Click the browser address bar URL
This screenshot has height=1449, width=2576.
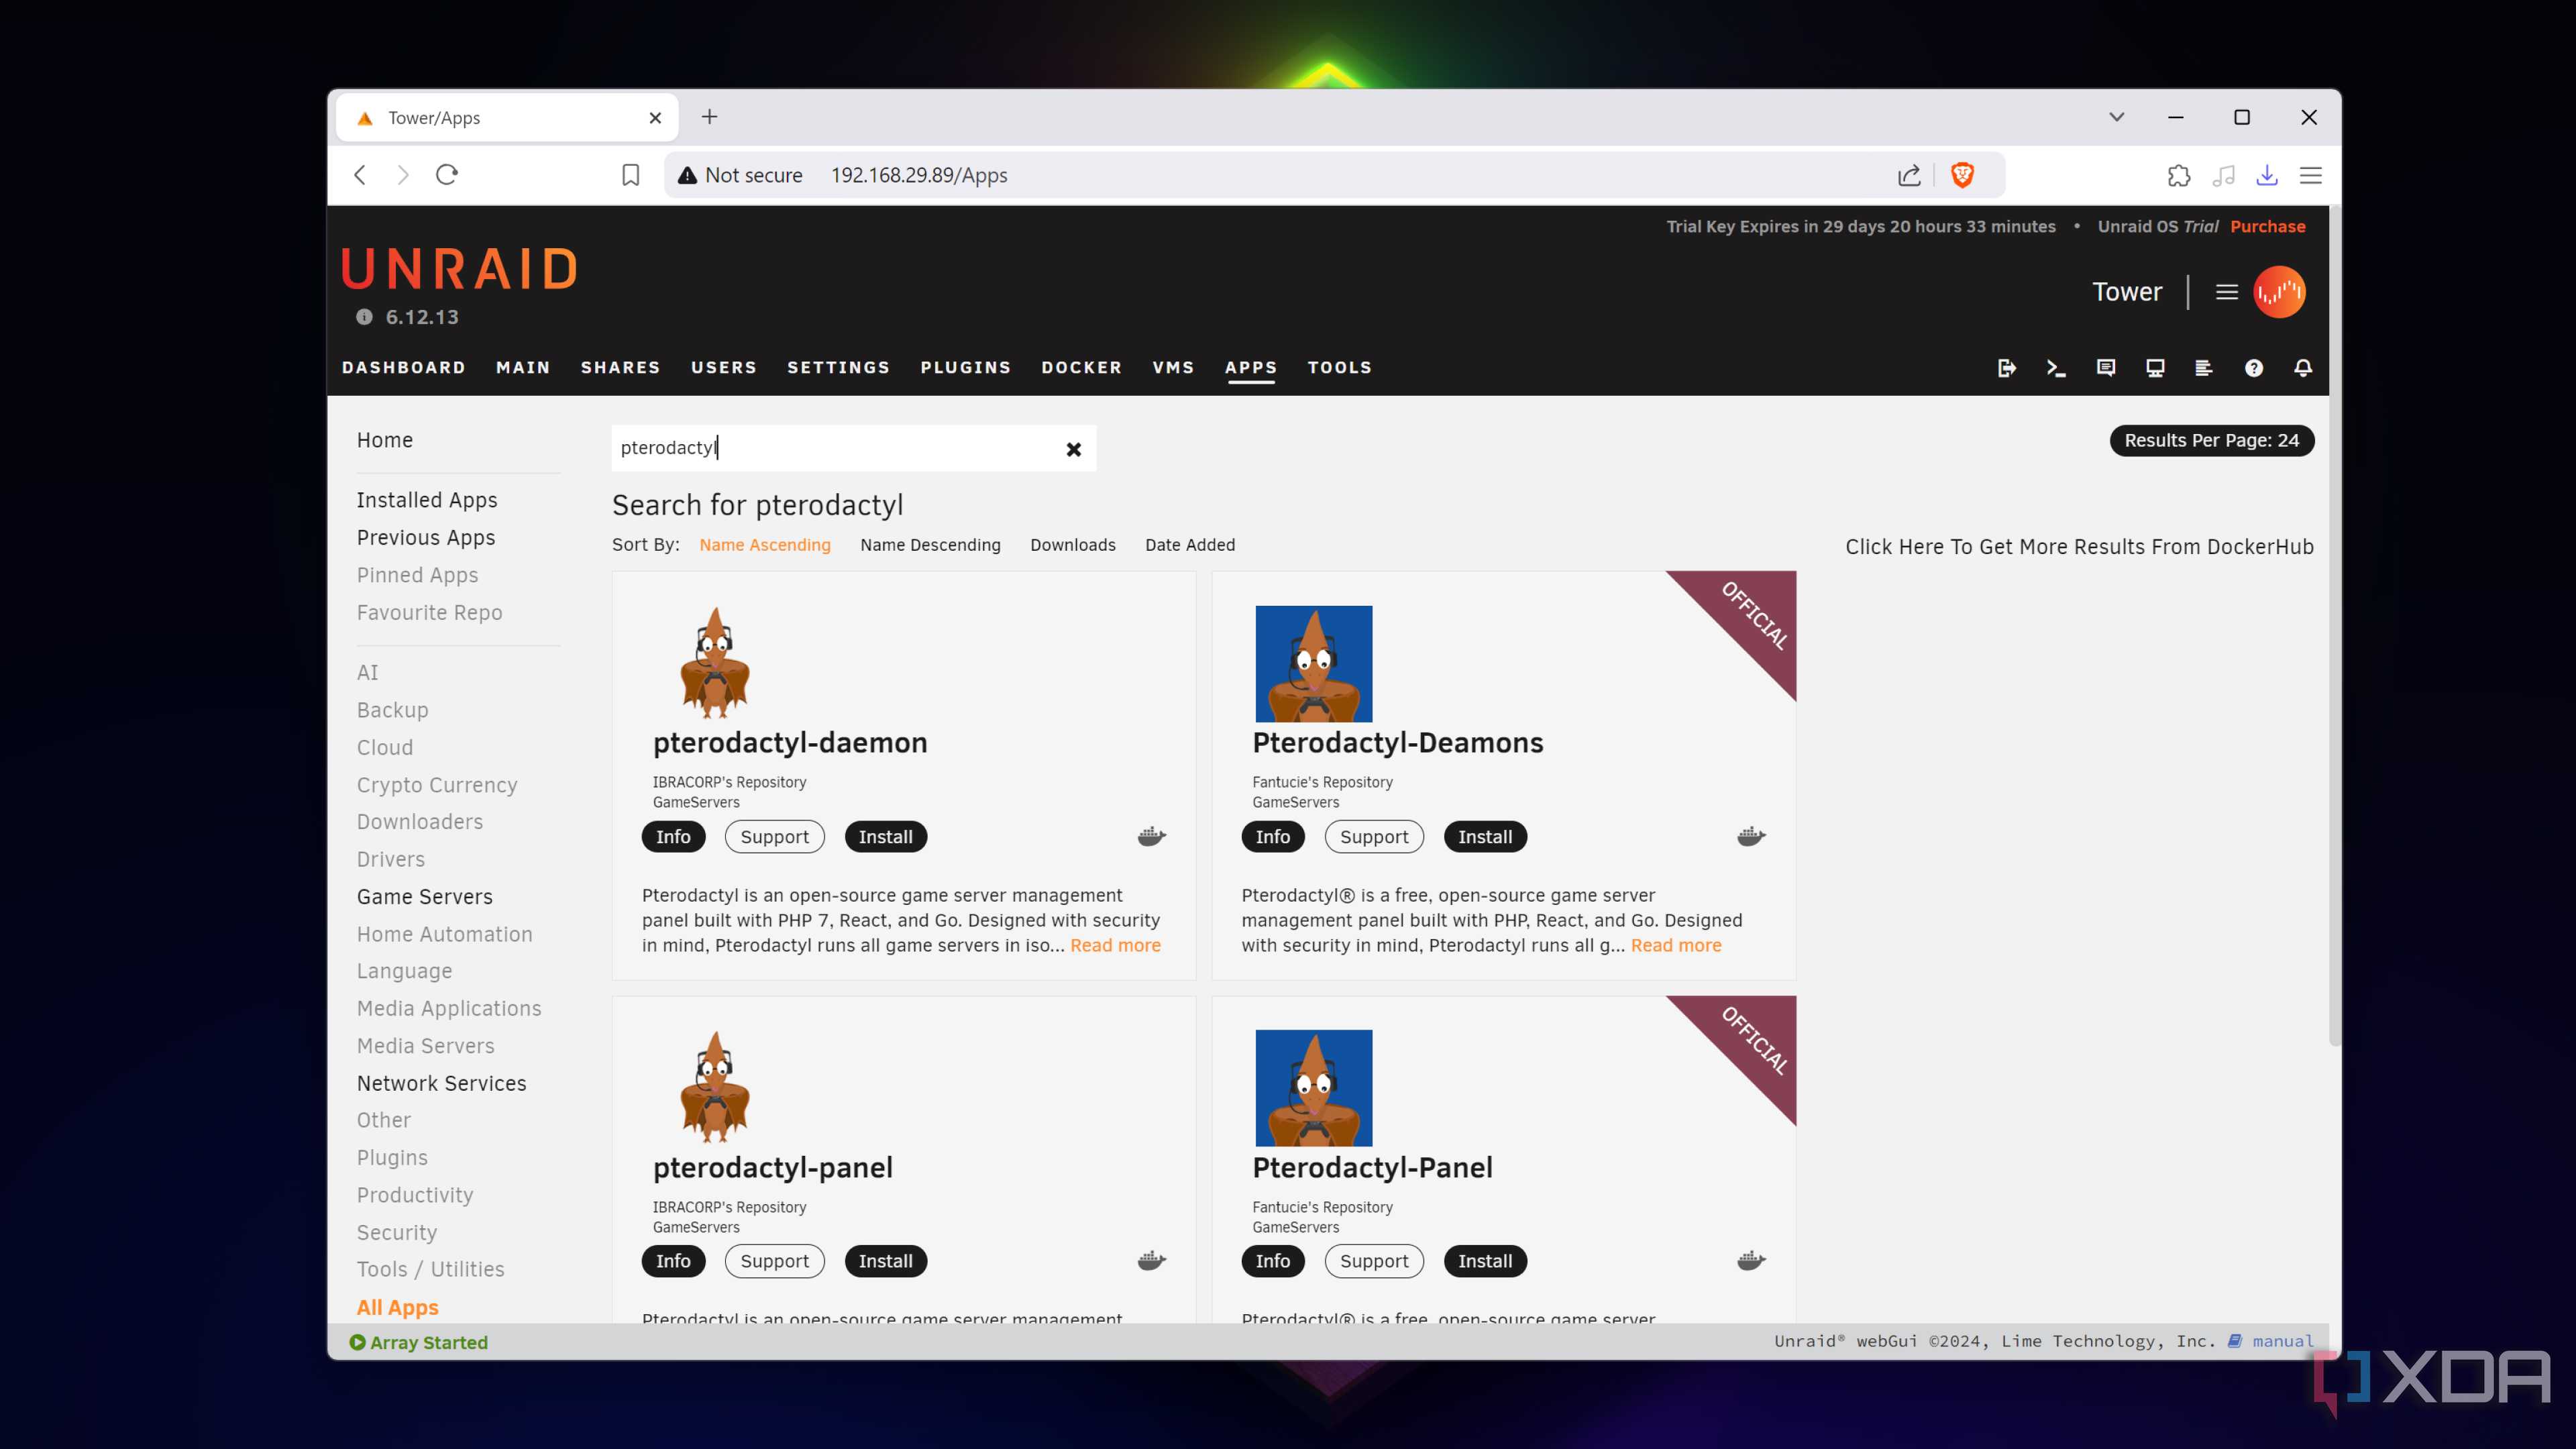pos(918,175)
